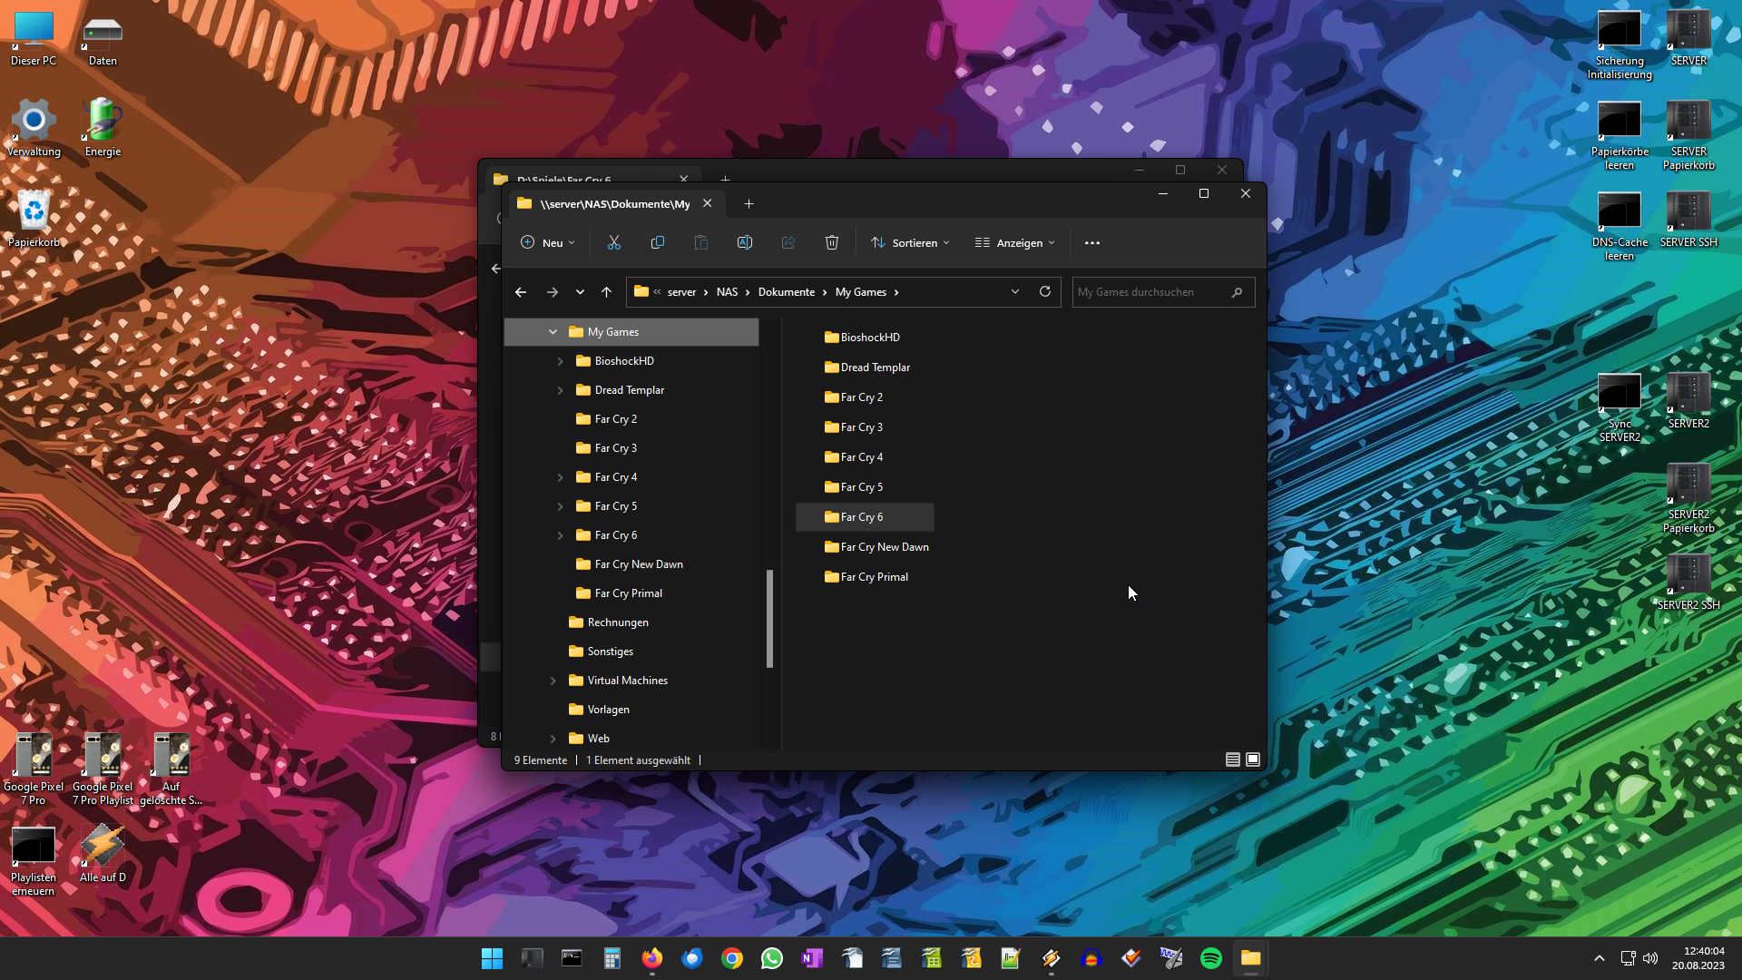
Task: Navigate back with the back arrow
Action: tap(521, 292)
